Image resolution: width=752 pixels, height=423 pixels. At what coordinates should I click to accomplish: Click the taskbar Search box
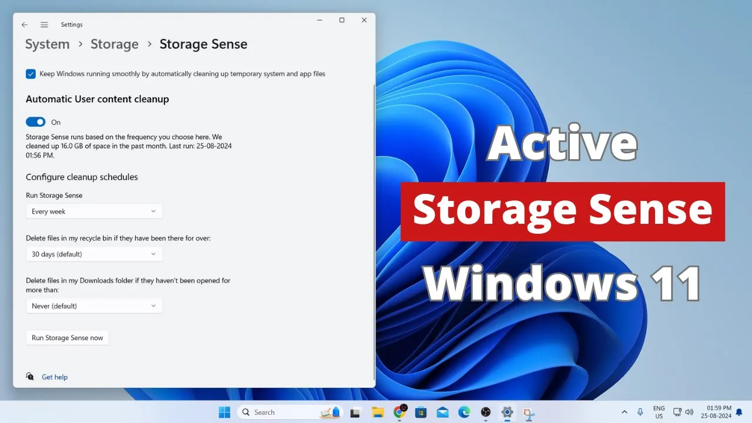[290, 412]
